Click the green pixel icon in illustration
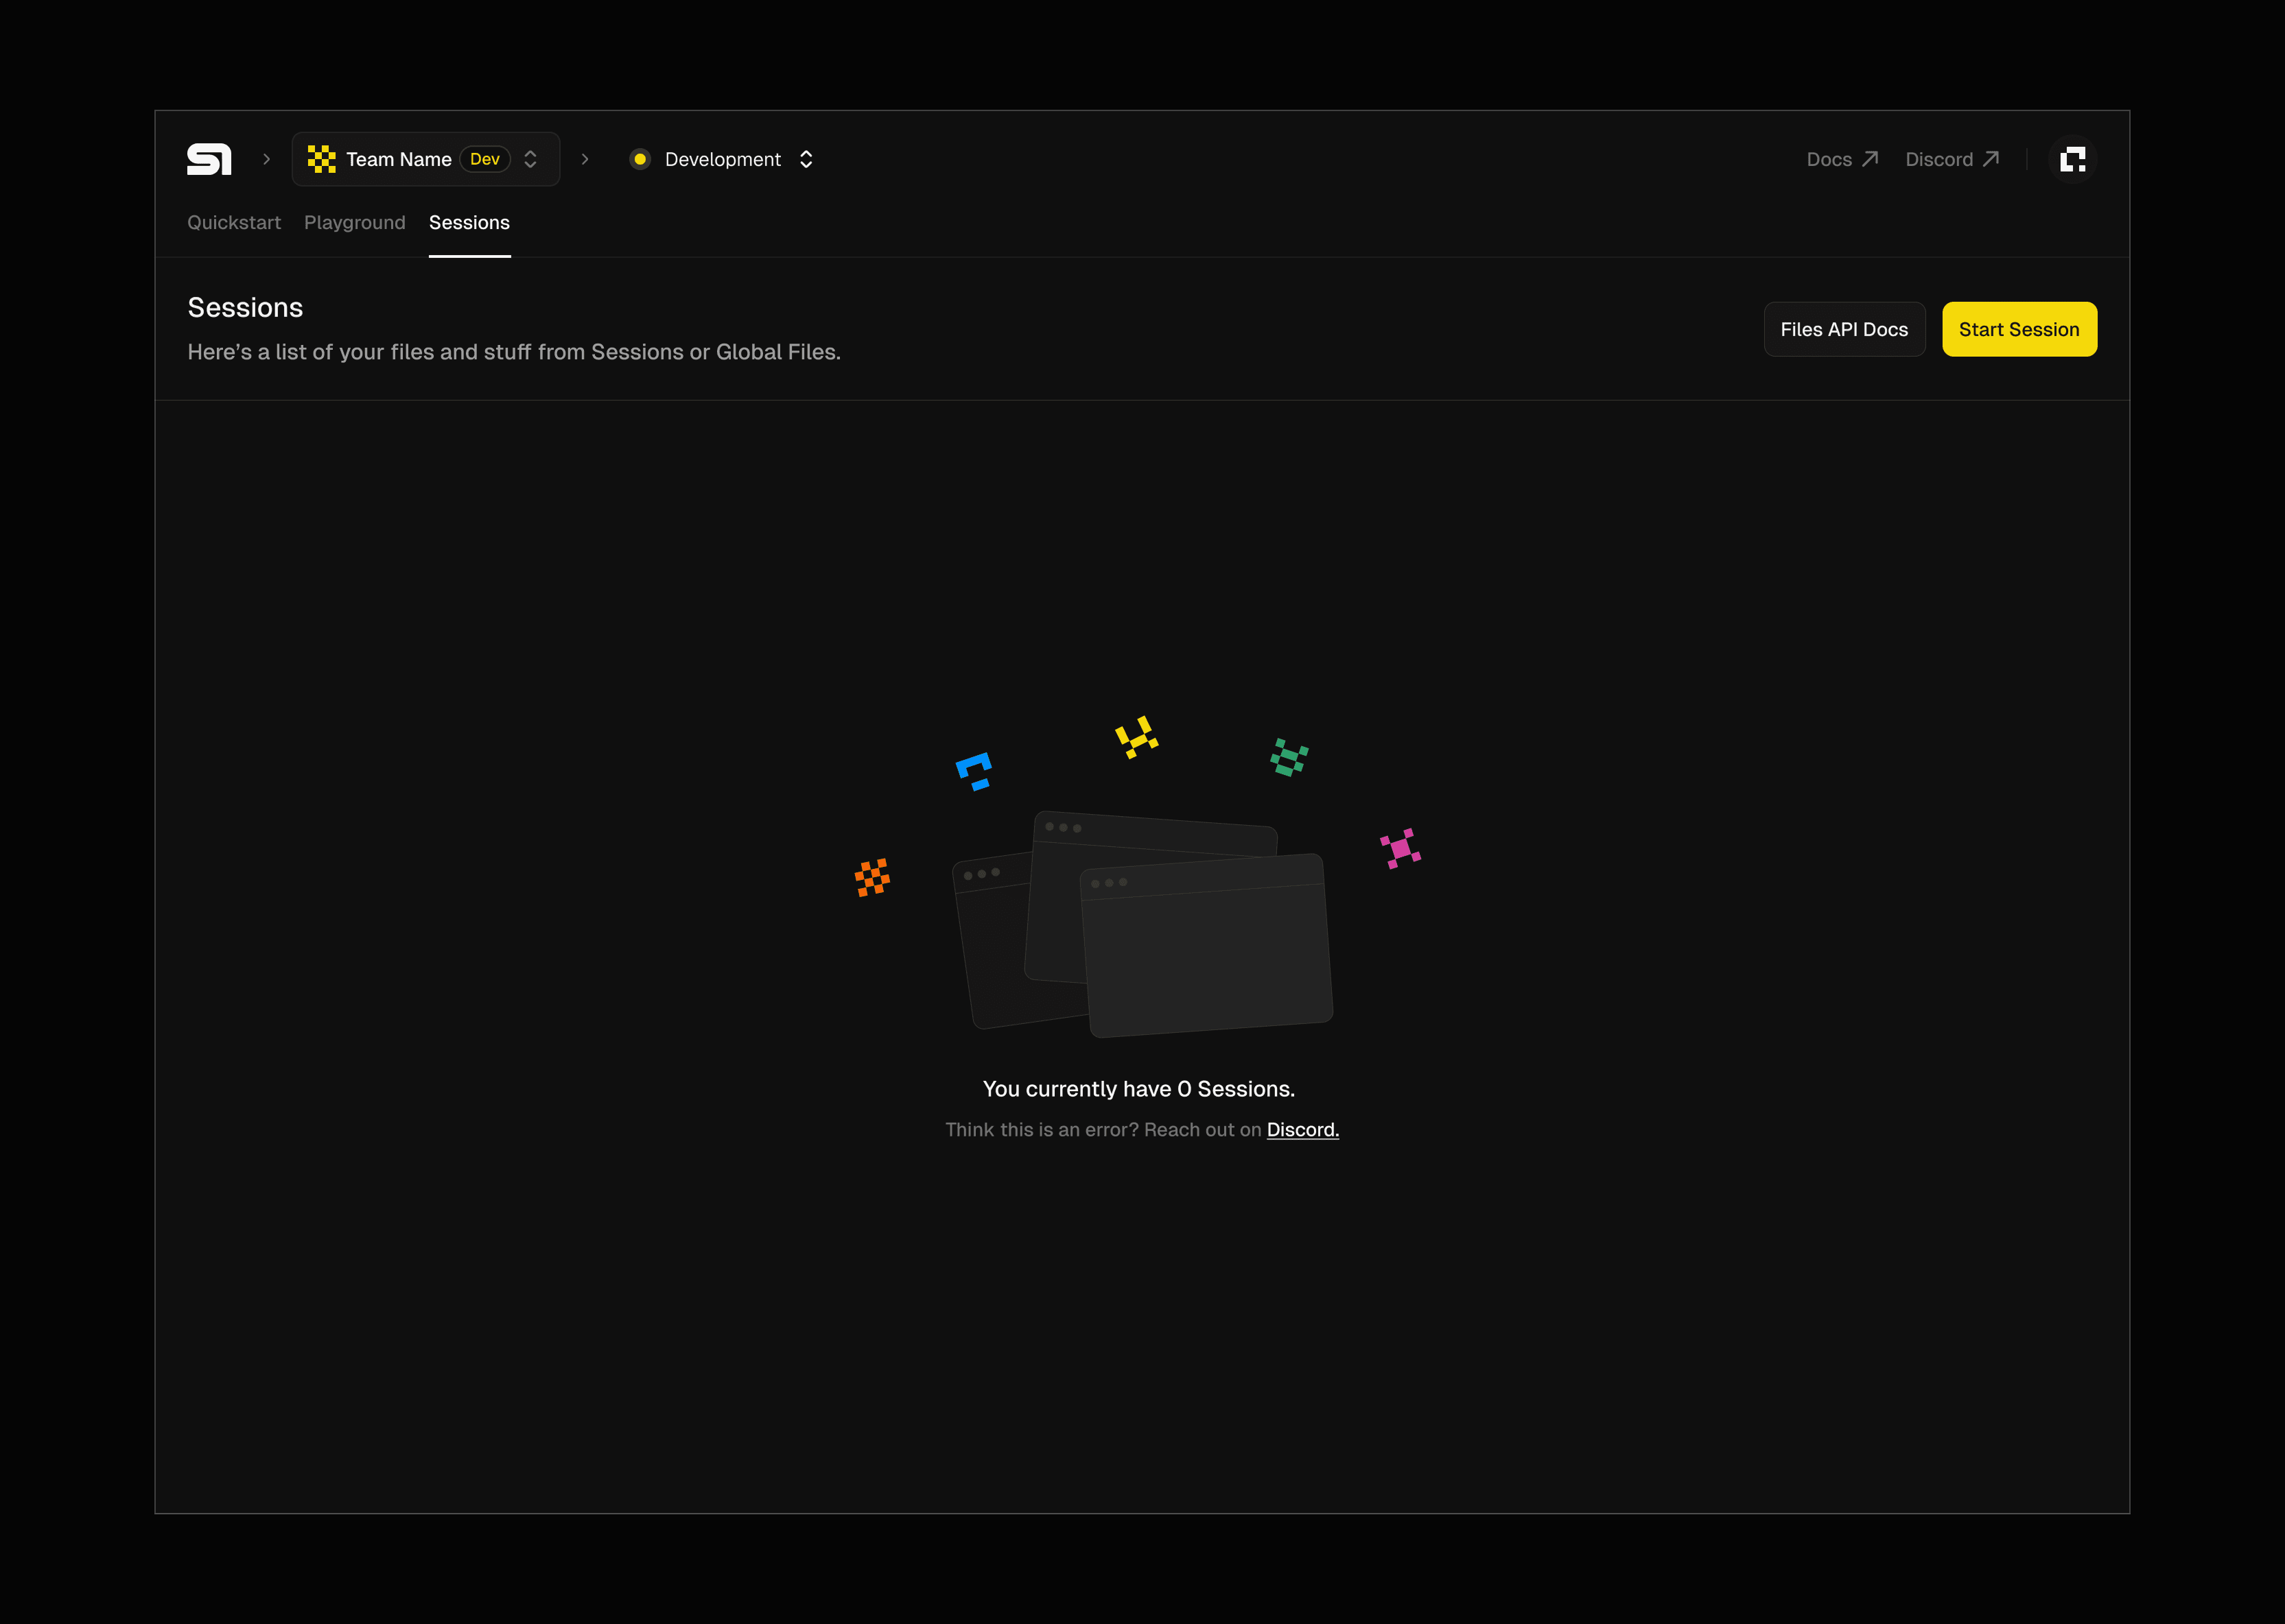Viewport: 2285px width, 1624px height. pos(1289,757)
